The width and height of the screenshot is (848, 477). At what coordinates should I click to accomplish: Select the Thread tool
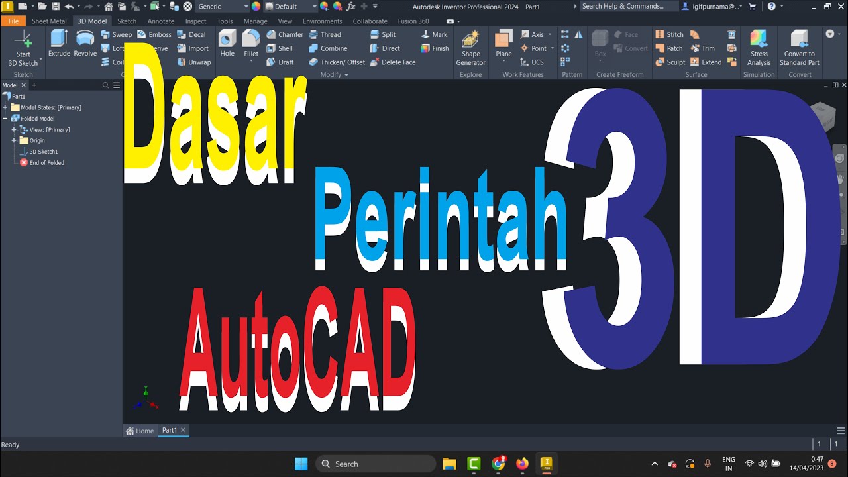point(325,34)
